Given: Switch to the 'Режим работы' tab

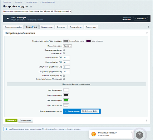Looking at the screenshot, I should point(76,27).
